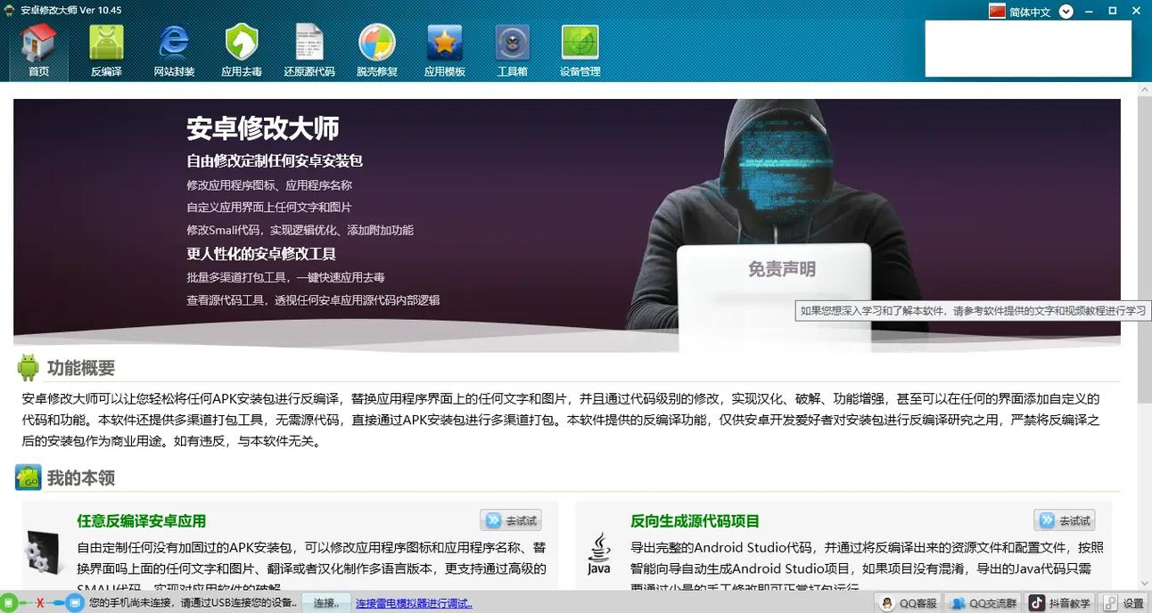Click the 安卓修改大师 banner title
The image size is (1152, 613).
[263, 128]
